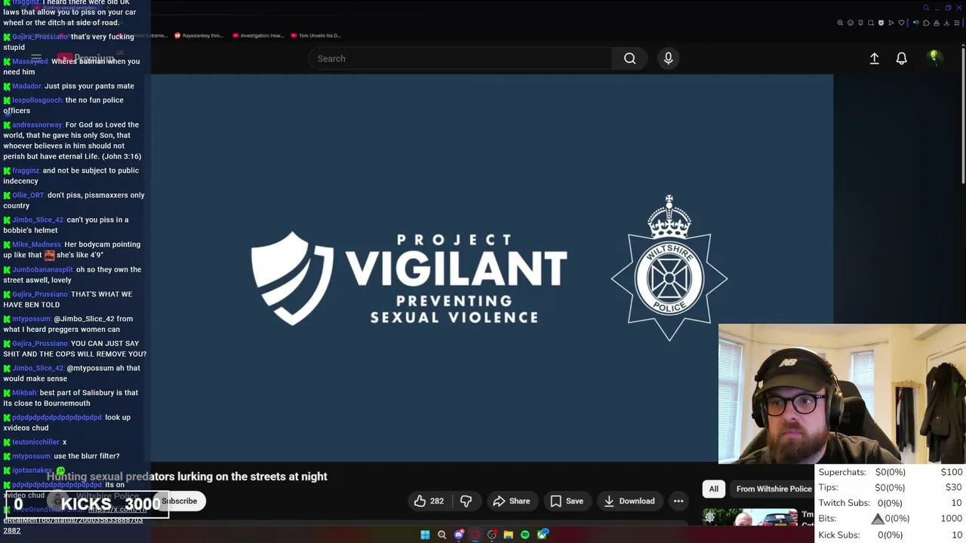Open Opera browser from the taskbar
Image resolution: width=966 pixels, height=543 pixels.
tap(475, 535)
